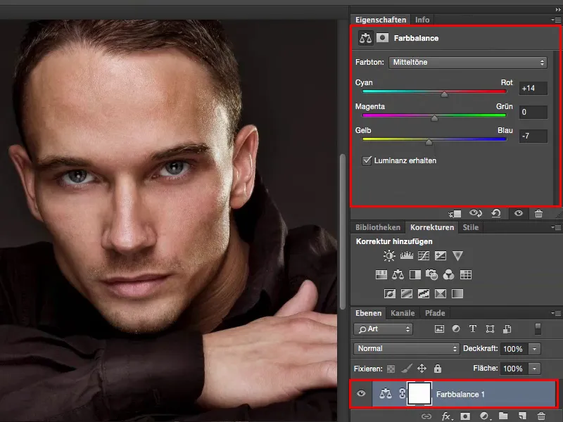The width and height of the screenshot is (563, 422).
Task: Add Curves adjustment icon
Action: (424, 255)
